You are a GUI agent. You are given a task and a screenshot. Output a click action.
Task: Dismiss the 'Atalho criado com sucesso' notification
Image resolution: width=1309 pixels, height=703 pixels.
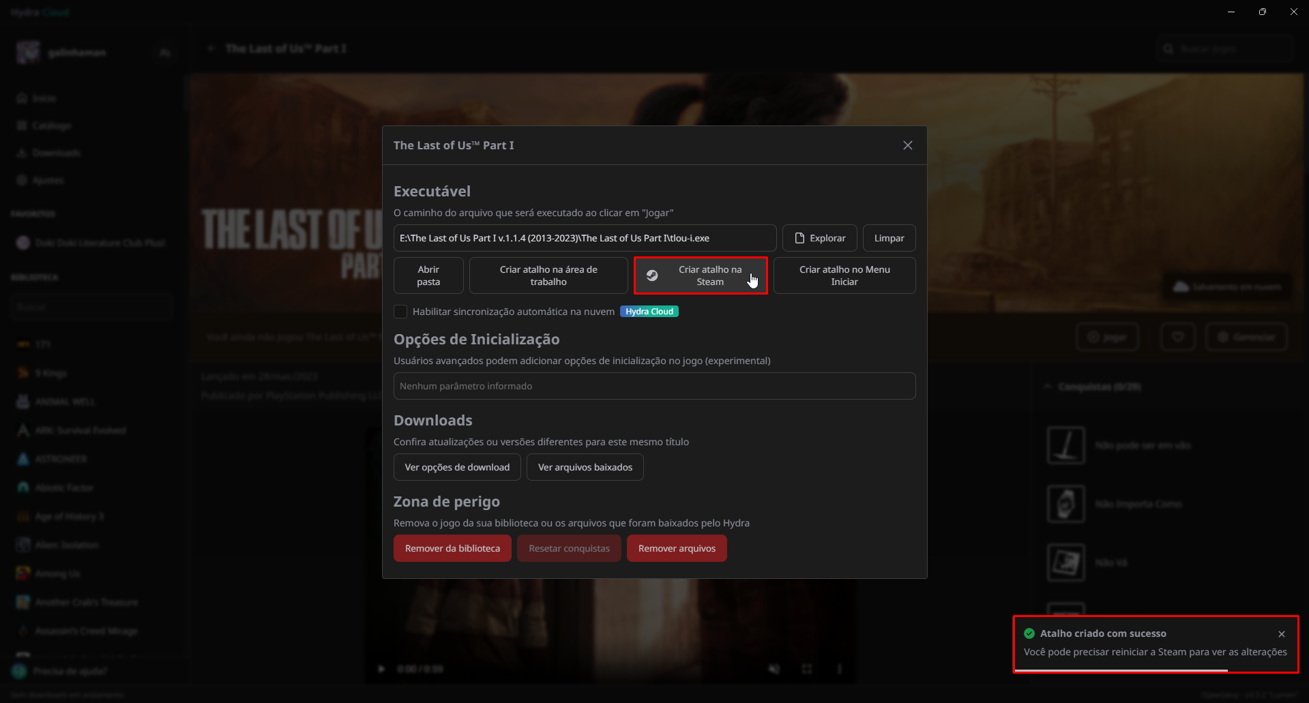click(1282, 633)
